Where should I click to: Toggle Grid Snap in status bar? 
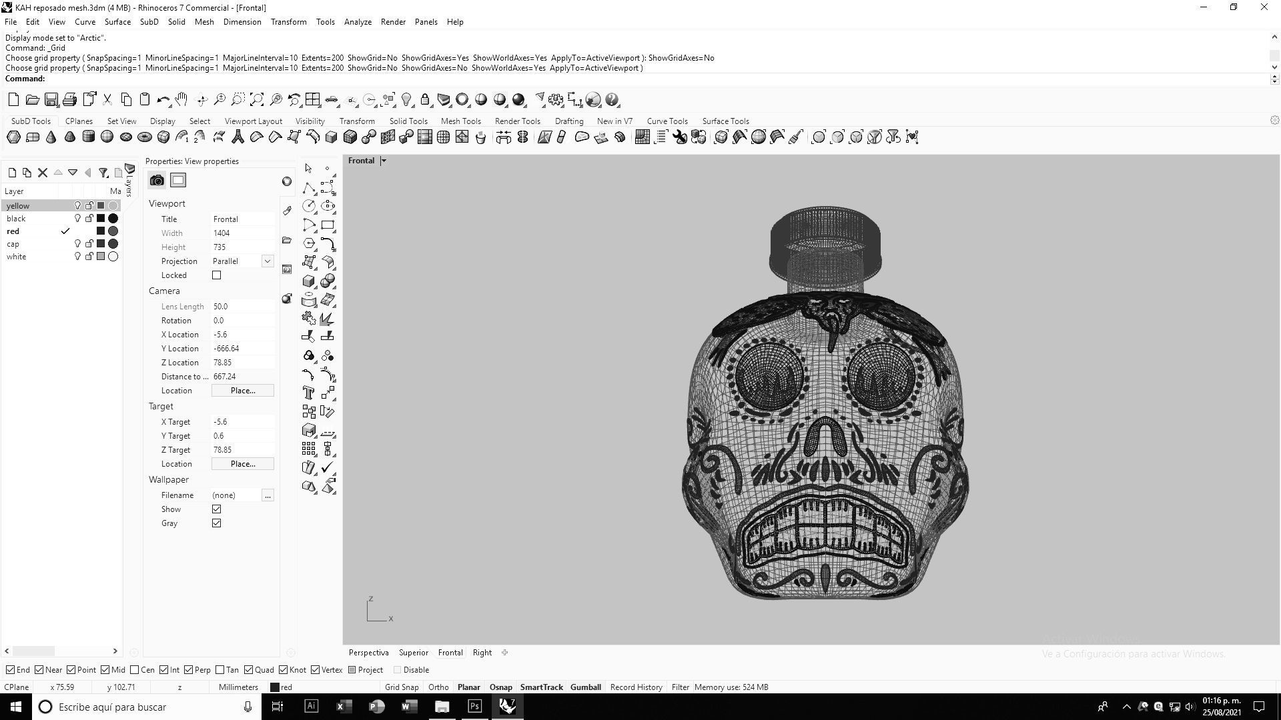(402, 687)
